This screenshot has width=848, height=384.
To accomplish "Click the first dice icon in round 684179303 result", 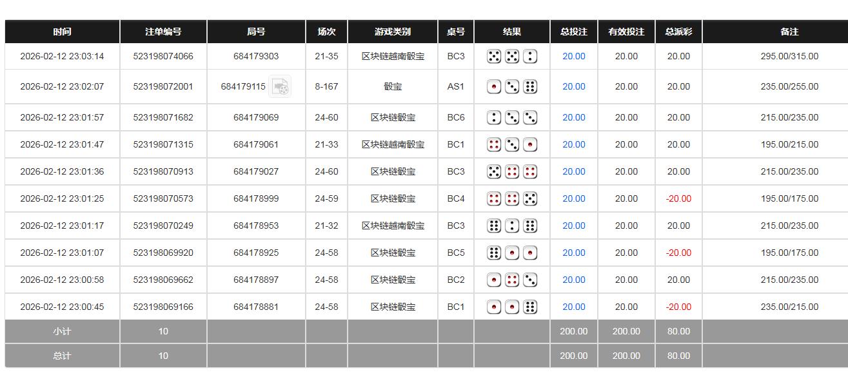I will 494,56.
